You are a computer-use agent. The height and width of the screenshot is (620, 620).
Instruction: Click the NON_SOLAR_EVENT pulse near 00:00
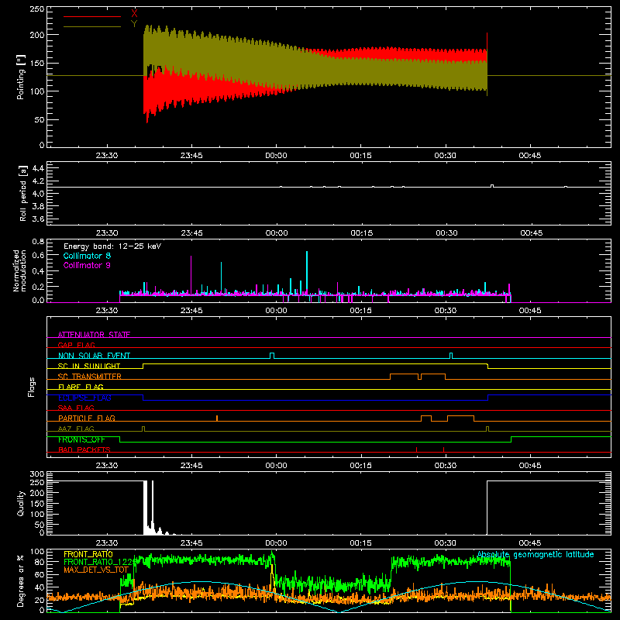(x=272, y=356)
